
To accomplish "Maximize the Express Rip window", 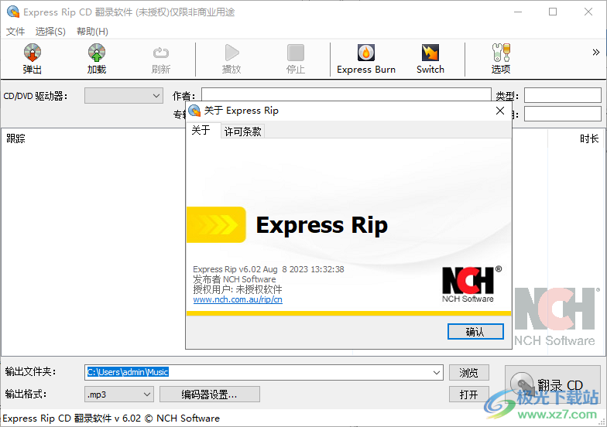I will 553,12.
